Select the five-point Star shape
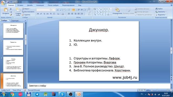The image size is (173, 97). [108, 14]
